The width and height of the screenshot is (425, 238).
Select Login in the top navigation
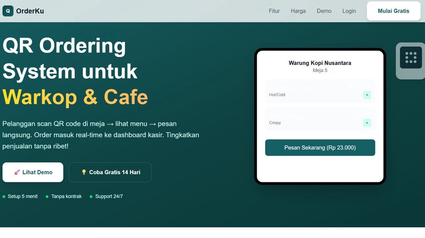click(349, 11)
